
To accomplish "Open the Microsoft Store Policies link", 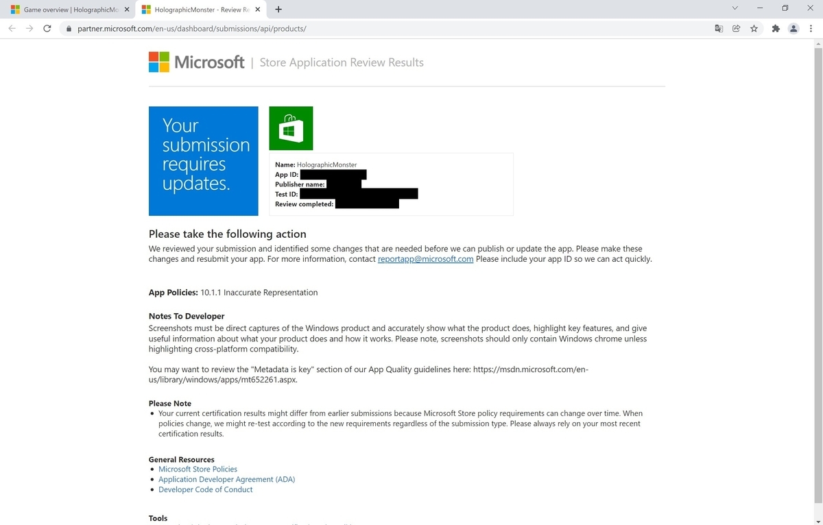I will (x=198, y=469).
